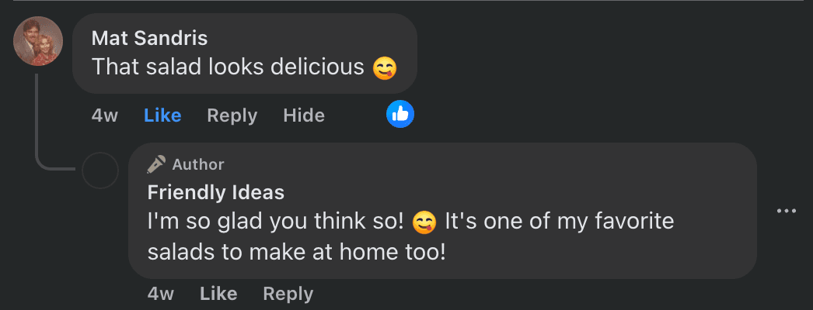The height and width of the screenshot is (310, 813).
Task: Hide Mat Sandris's comment
Action: (304, 115)
